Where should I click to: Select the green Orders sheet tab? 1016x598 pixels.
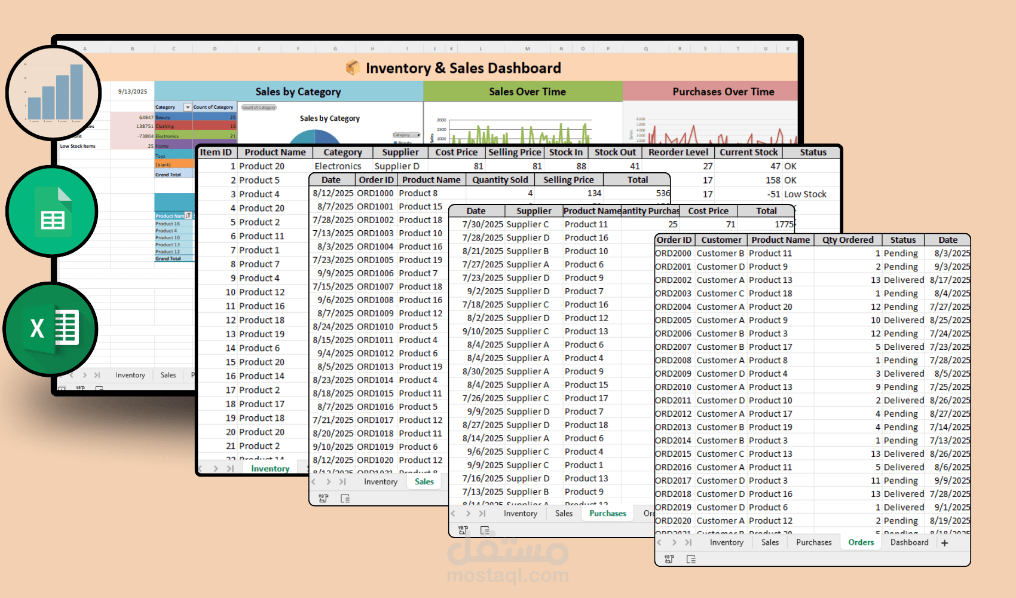861,542
